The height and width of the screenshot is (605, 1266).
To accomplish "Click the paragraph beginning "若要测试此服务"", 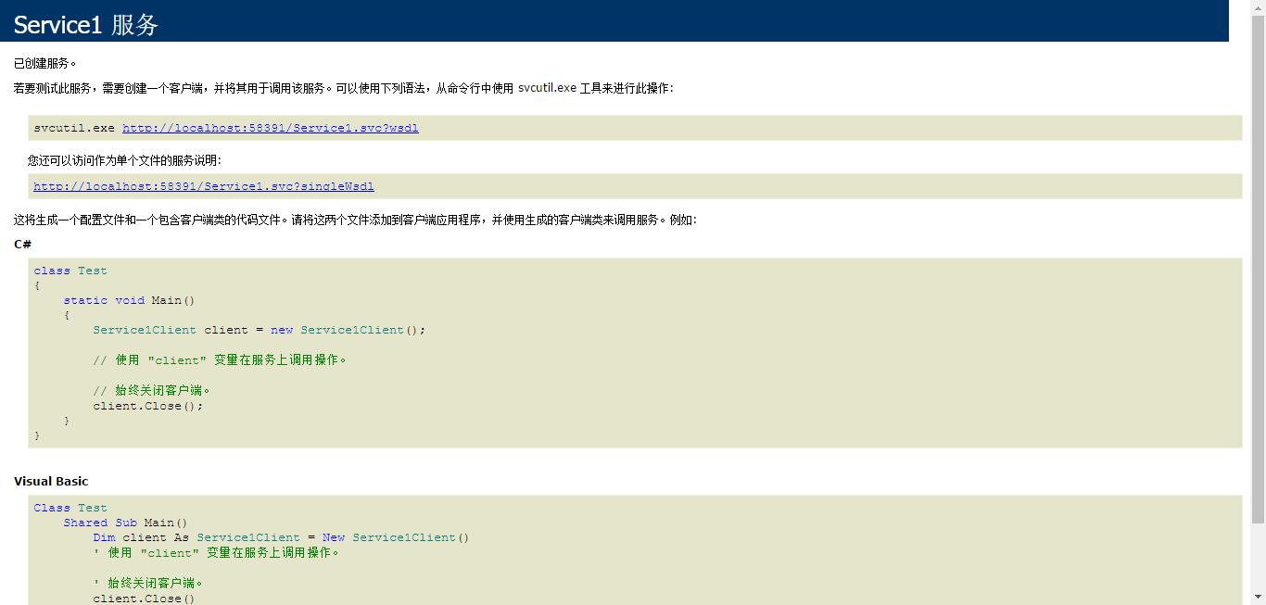I will pos(344,88).
